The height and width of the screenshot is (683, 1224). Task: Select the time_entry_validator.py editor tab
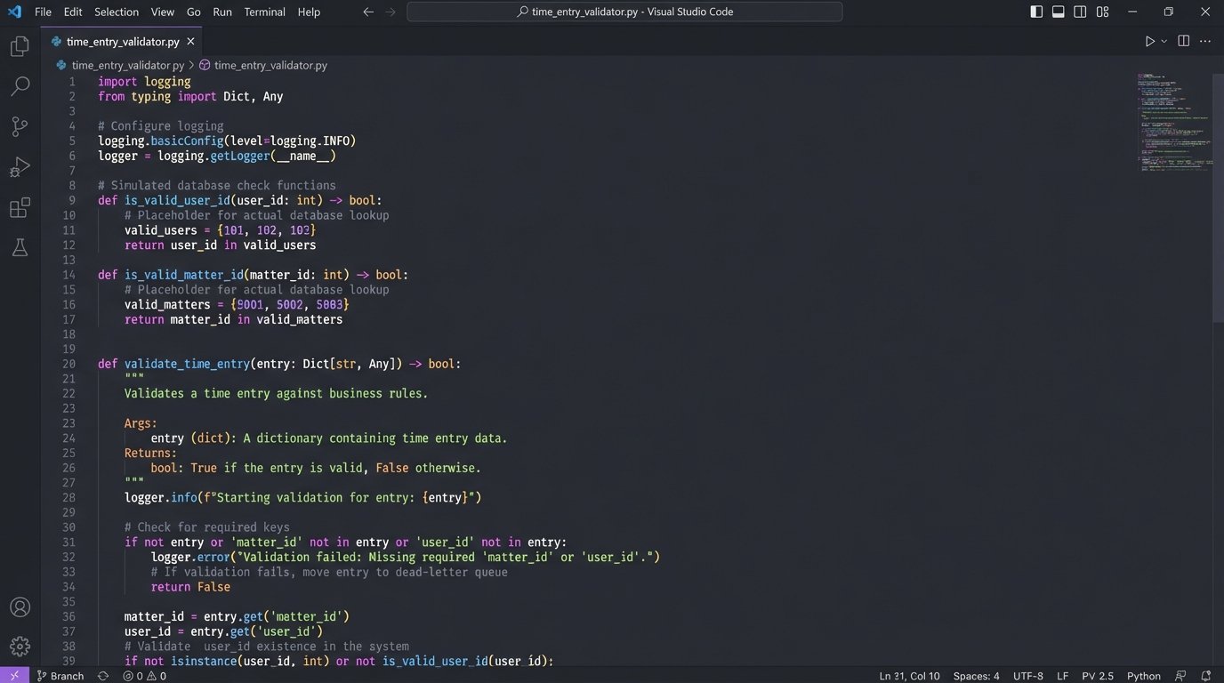point(122,41)
